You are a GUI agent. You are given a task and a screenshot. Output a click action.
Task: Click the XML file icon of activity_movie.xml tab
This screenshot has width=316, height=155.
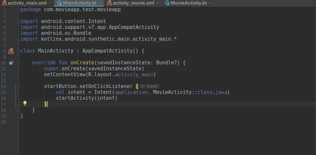pos(109,3)
